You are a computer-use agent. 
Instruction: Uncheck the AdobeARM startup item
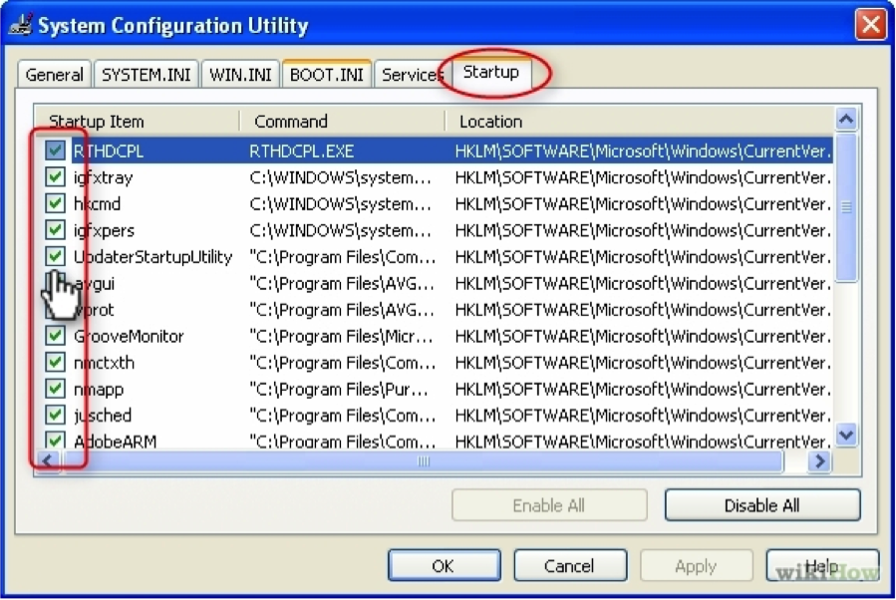[55, 441]
